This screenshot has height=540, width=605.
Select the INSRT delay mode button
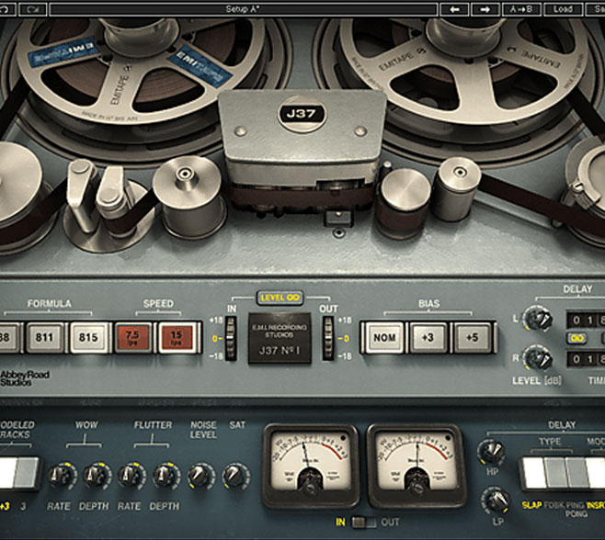(596, 474)
